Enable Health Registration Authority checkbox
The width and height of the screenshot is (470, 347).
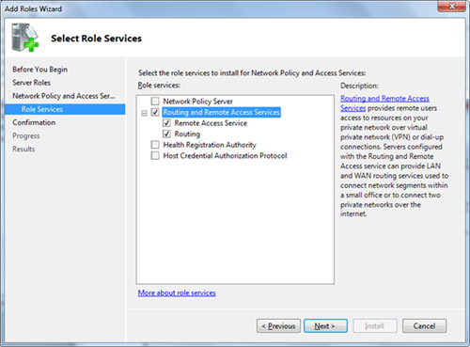click(x=155, y=145)
